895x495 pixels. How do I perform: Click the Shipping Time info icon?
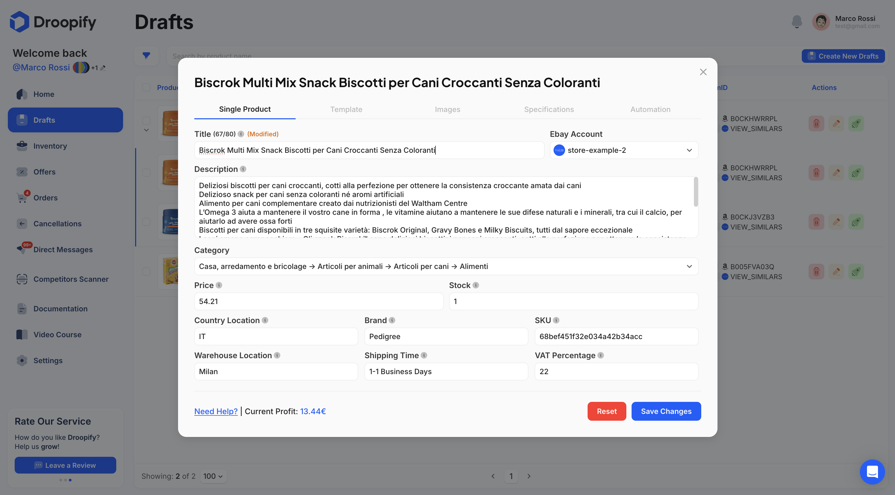pos(424,355)
